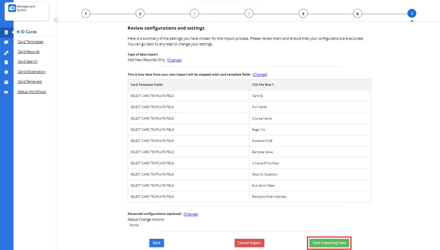Jump to wizard step 1 circle

point(86,13)
